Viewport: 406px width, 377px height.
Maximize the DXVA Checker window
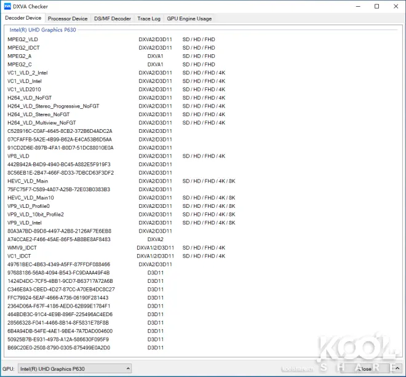pyautogui.click(x=376, y=6)
